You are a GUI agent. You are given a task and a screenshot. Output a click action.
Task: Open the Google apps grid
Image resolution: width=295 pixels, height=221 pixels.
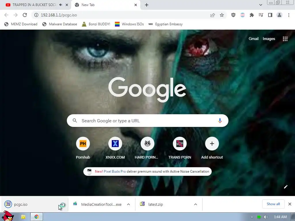[285, 39]
